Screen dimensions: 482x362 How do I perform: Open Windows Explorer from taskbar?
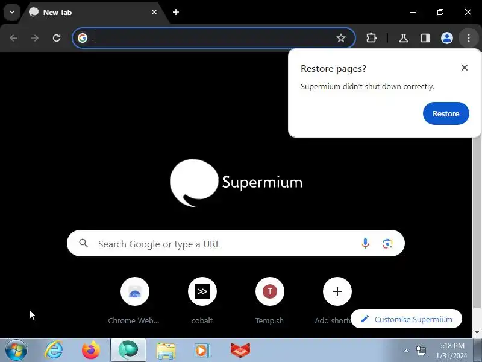(165, 351)
